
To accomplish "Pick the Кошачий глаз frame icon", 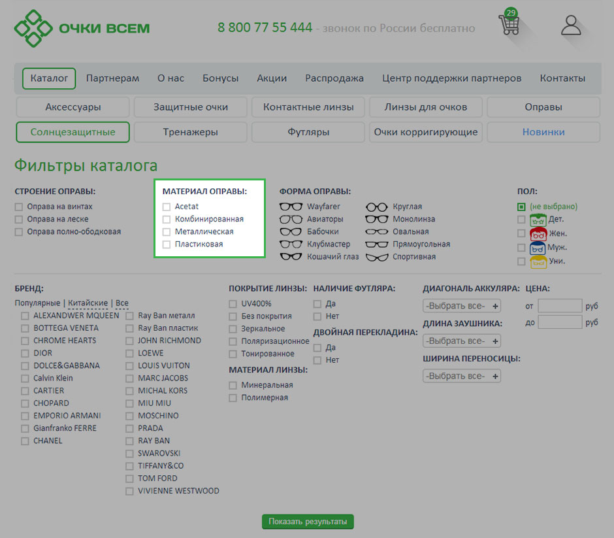I will [x=291, y=257].
